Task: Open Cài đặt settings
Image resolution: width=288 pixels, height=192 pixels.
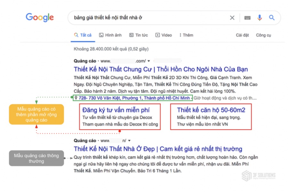Action: [242, 35]
